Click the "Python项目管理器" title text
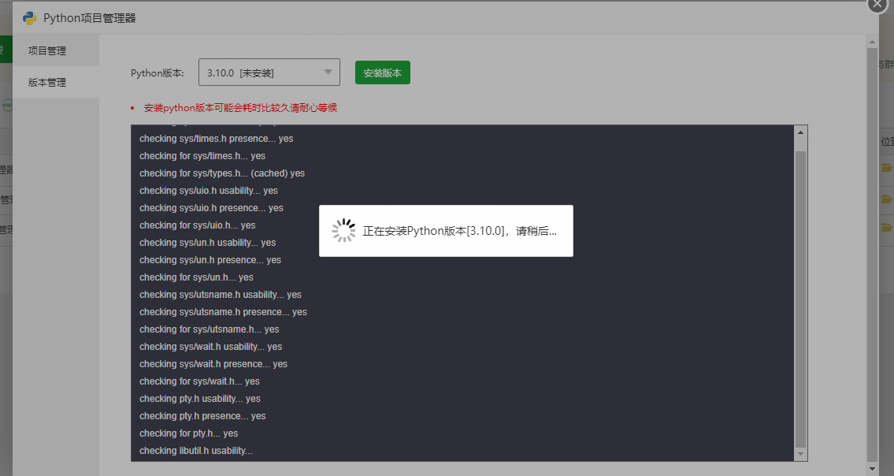The image size is (894, 476). pyautogui.click(x=90, y=18)
